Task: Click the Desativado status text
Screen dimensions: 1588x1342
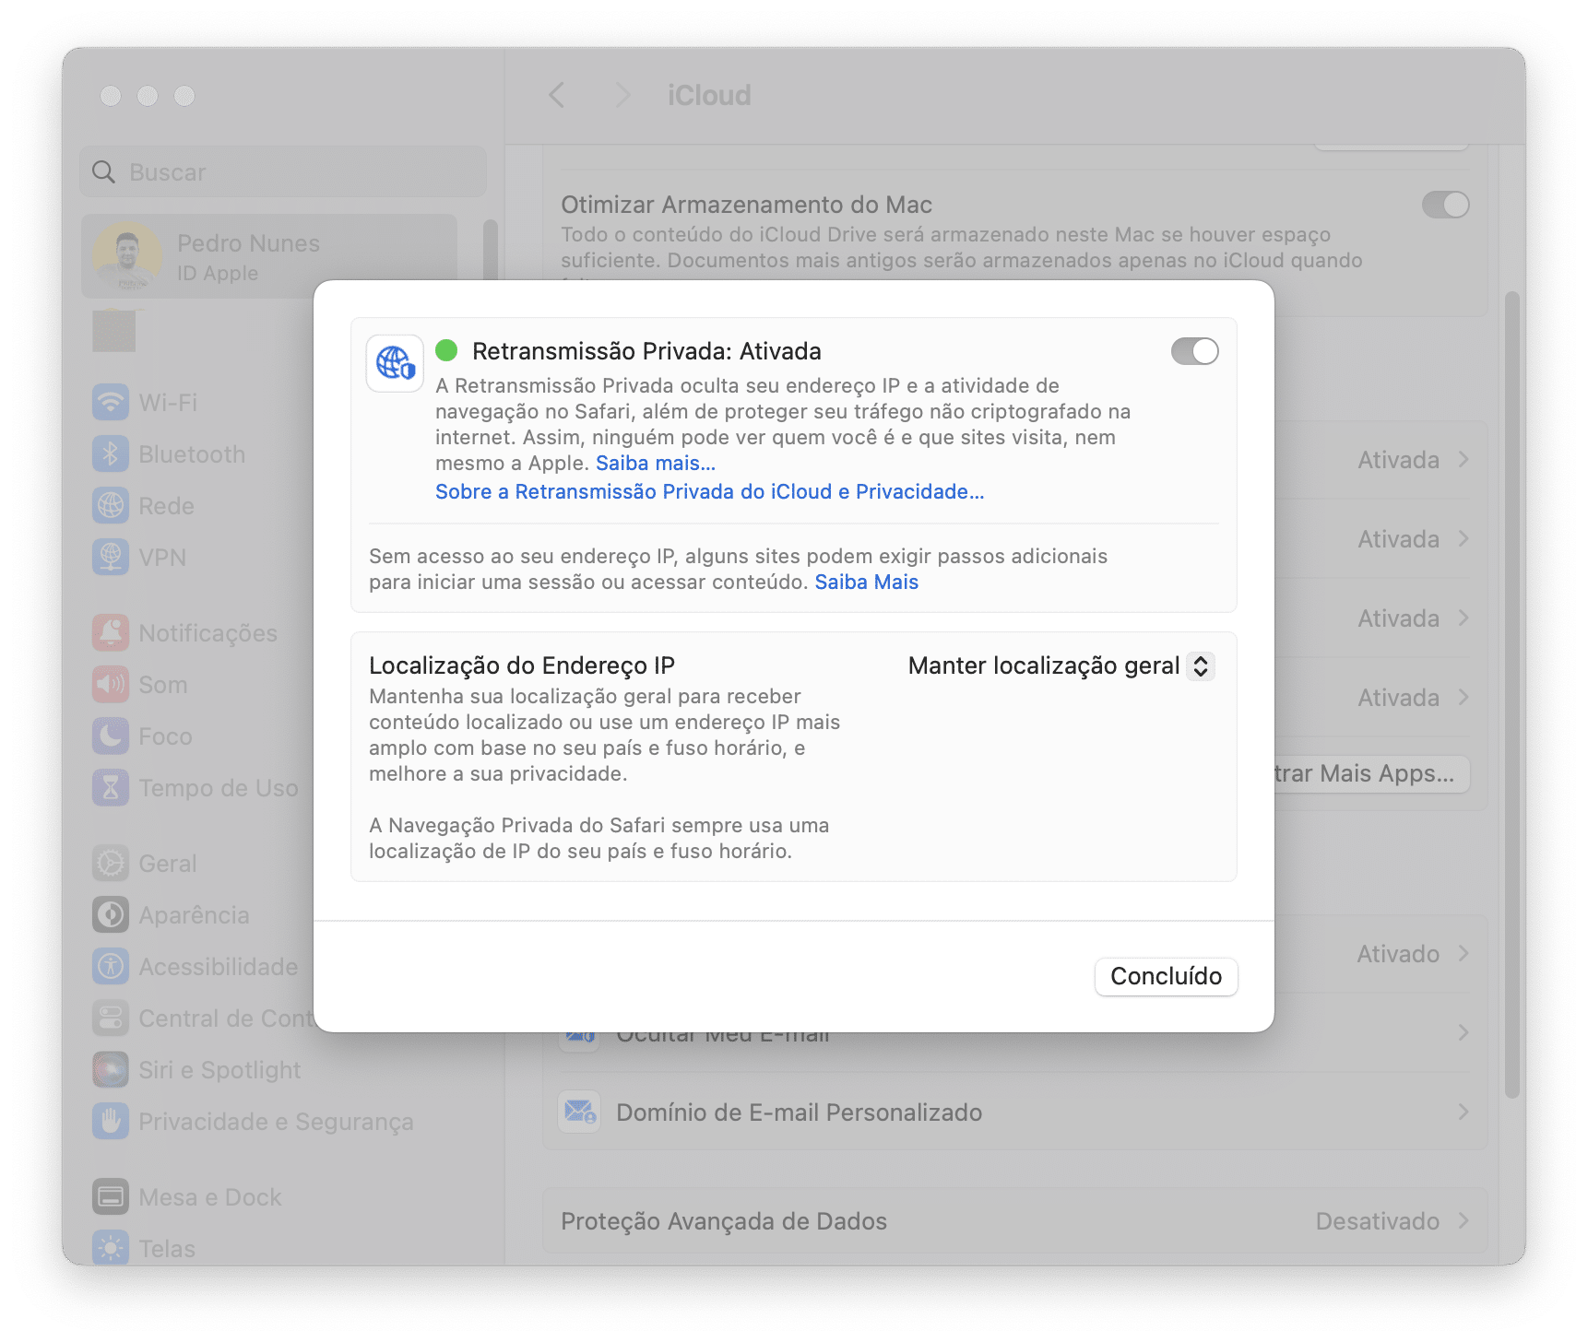Action: [1377, 1220]
